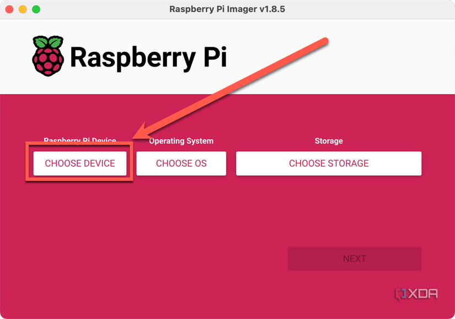This screenshot has height=319, width=455.
Task: Click the Raspberry Pi Imager title bar text
Action: point(227,9)
